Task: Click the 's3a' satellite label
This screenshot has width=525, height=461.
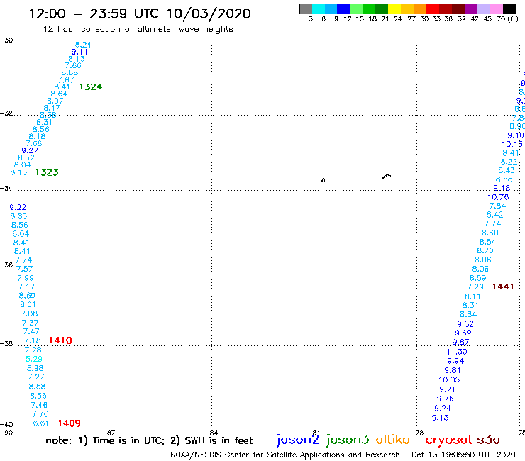Action: pos(488,440)
